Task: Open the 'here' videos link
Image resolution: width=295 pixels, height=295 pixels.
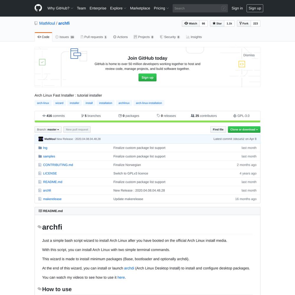Action: 121,277
